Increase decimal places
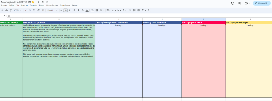Screen dimensions: 272x101 [x=38, y=10]
